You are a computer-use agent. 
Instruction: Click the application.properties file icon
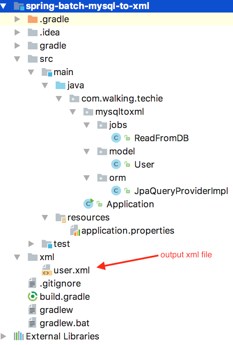pos(74,230)
